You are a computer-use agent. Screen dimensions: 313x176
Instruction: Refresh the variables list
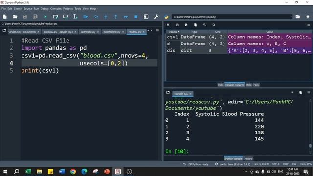[x=214, y=25]
